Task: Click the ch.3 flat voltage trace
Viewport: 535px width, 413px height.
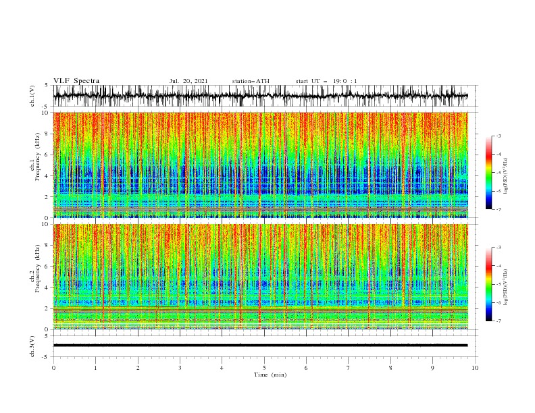Action: 261,346
